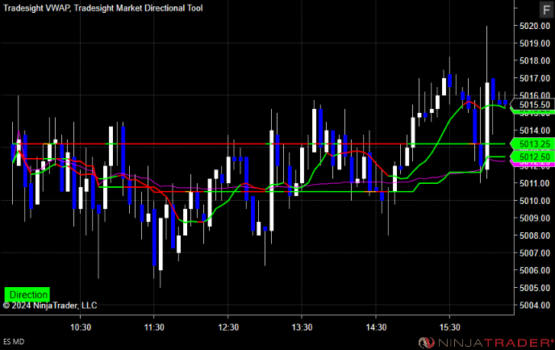Click the 10:30 time axis label

point(81,327)
